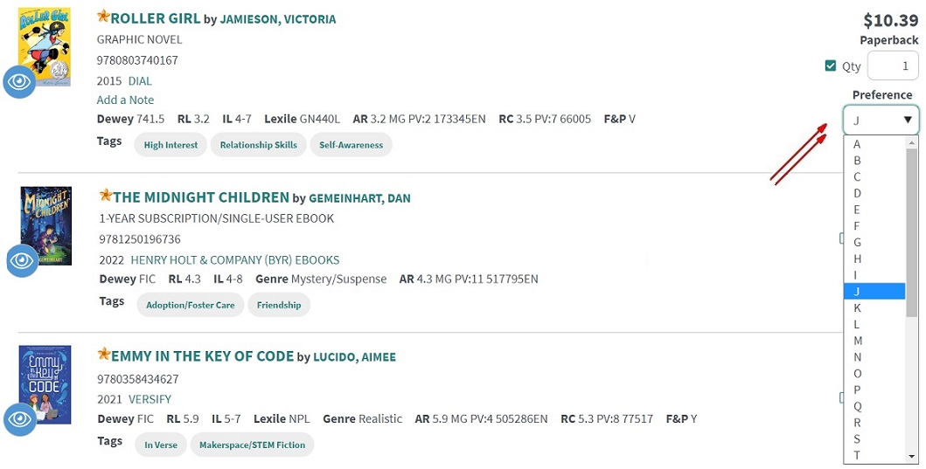Screen dimensions: 926x469
Task: Click the orange star beside Roller Girl title
Action: pos(103,16)
